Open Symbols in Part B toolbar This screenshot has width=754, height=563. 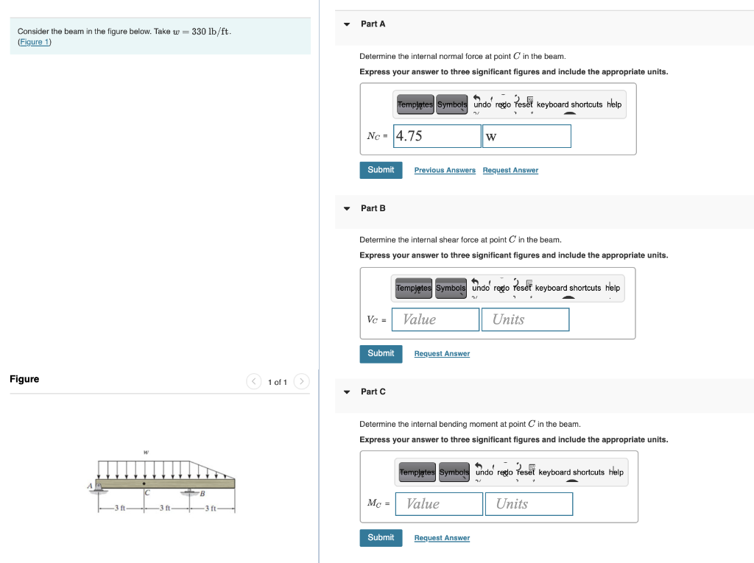click(x=451, y=288)
